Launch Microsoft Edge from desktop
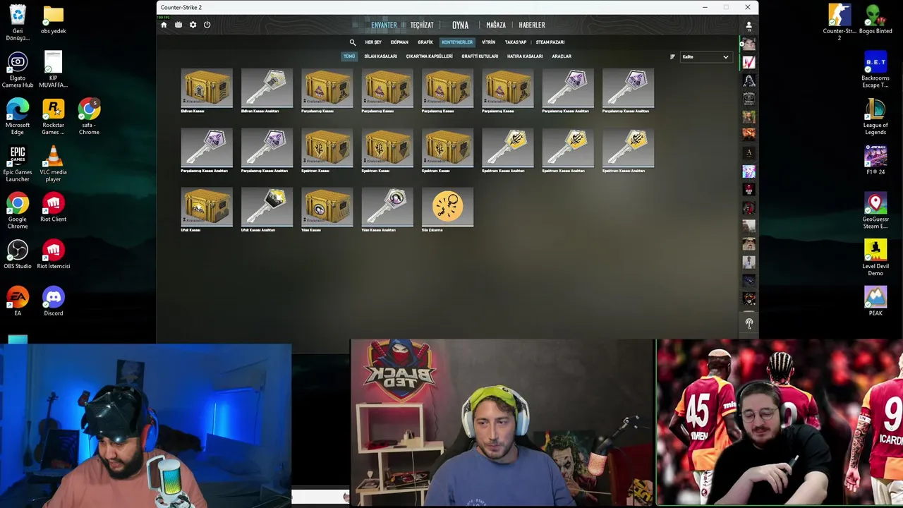The width and height of the screenshot is (903, 508). (18, 117)
